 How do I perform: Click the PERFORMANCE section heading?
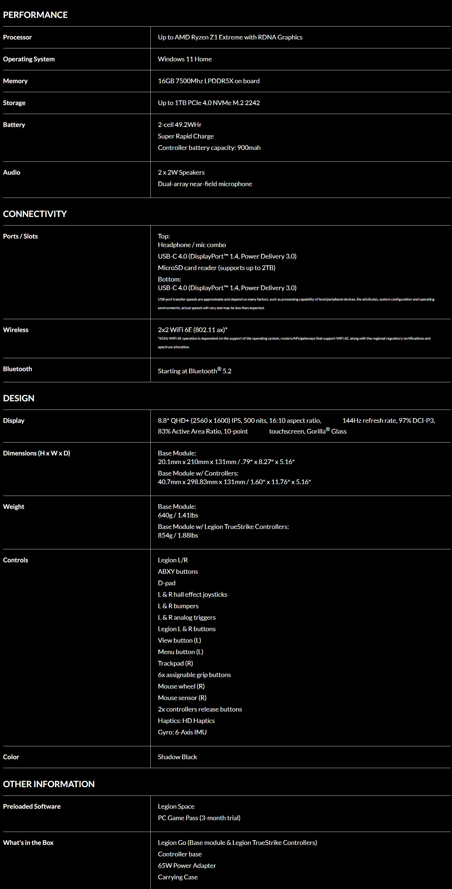click(x=35, y=15)
